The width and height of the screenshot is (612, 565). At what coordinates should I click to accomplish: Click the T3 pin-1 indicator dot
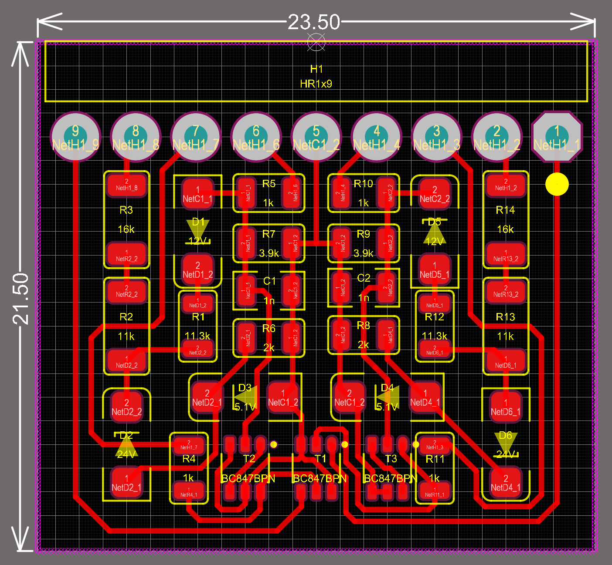point(416,444)
